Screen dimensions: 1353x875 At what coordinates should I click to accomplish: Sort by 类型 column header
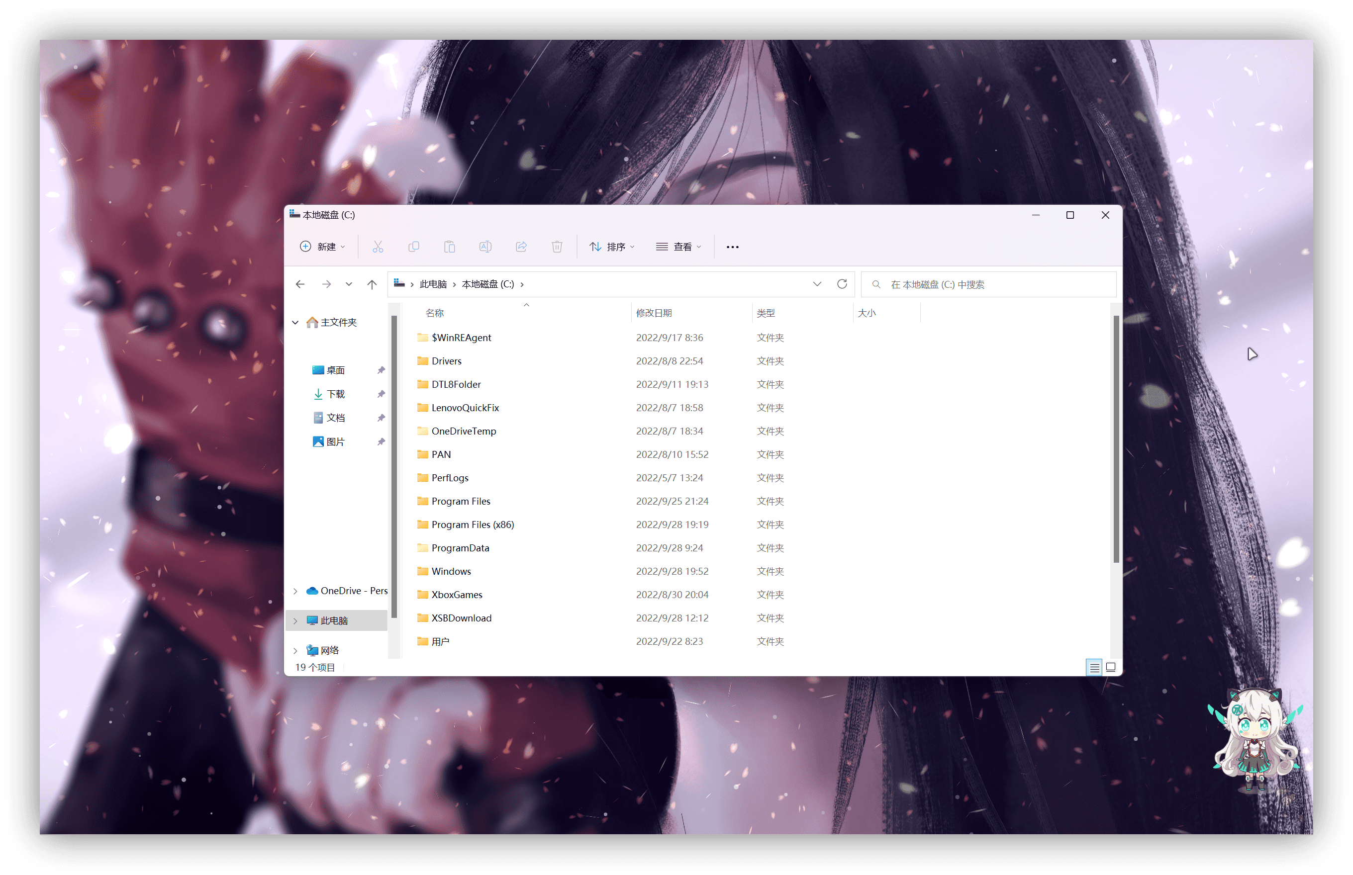point(766,313)
